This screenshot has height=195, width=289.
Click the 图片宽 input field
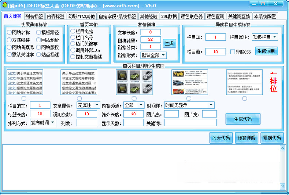tap(210, 114)
